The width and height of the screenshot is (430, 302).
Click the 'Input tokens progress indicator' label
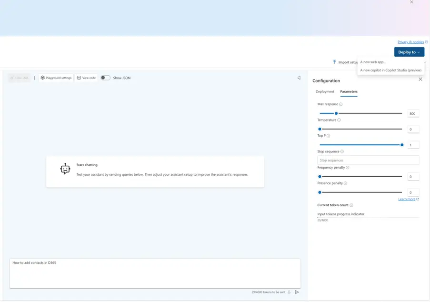[341, 214]
